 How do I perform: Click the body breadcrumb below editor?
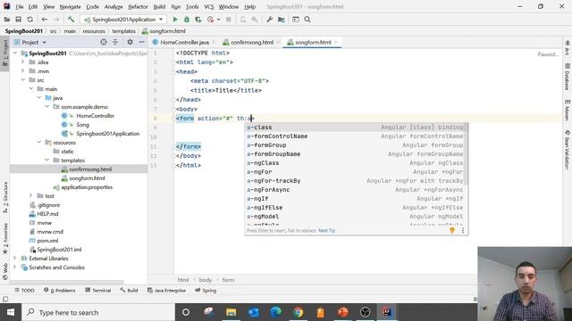pyautogui.click(x=206, y=280)
